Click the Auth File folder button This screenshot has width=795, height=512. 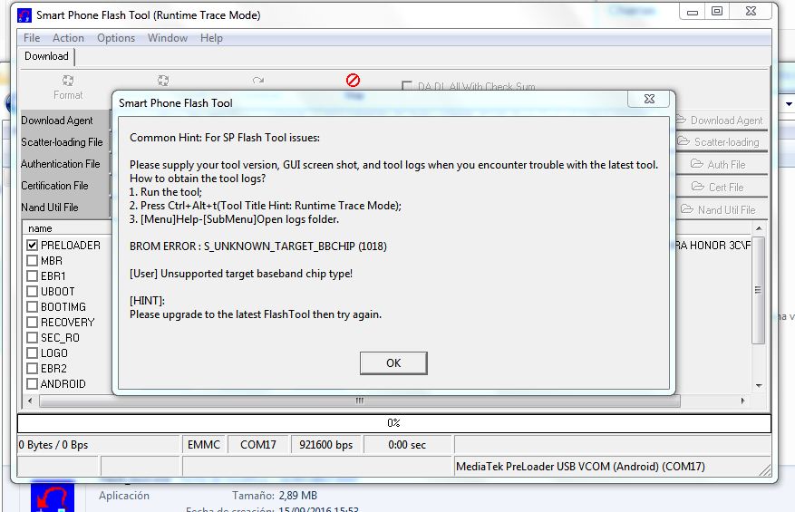(x=720, y=164)
